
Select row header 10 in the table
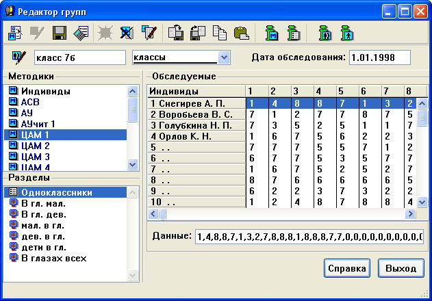[x=196, y=202]
